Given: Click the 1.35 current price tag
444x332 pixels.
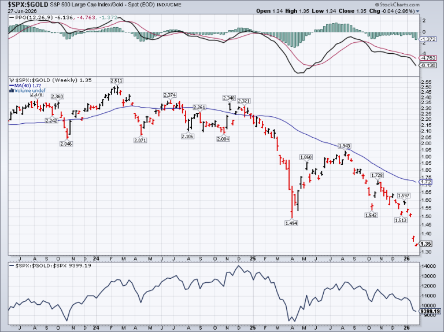Looking at the screenshot, I should [427, 244].
